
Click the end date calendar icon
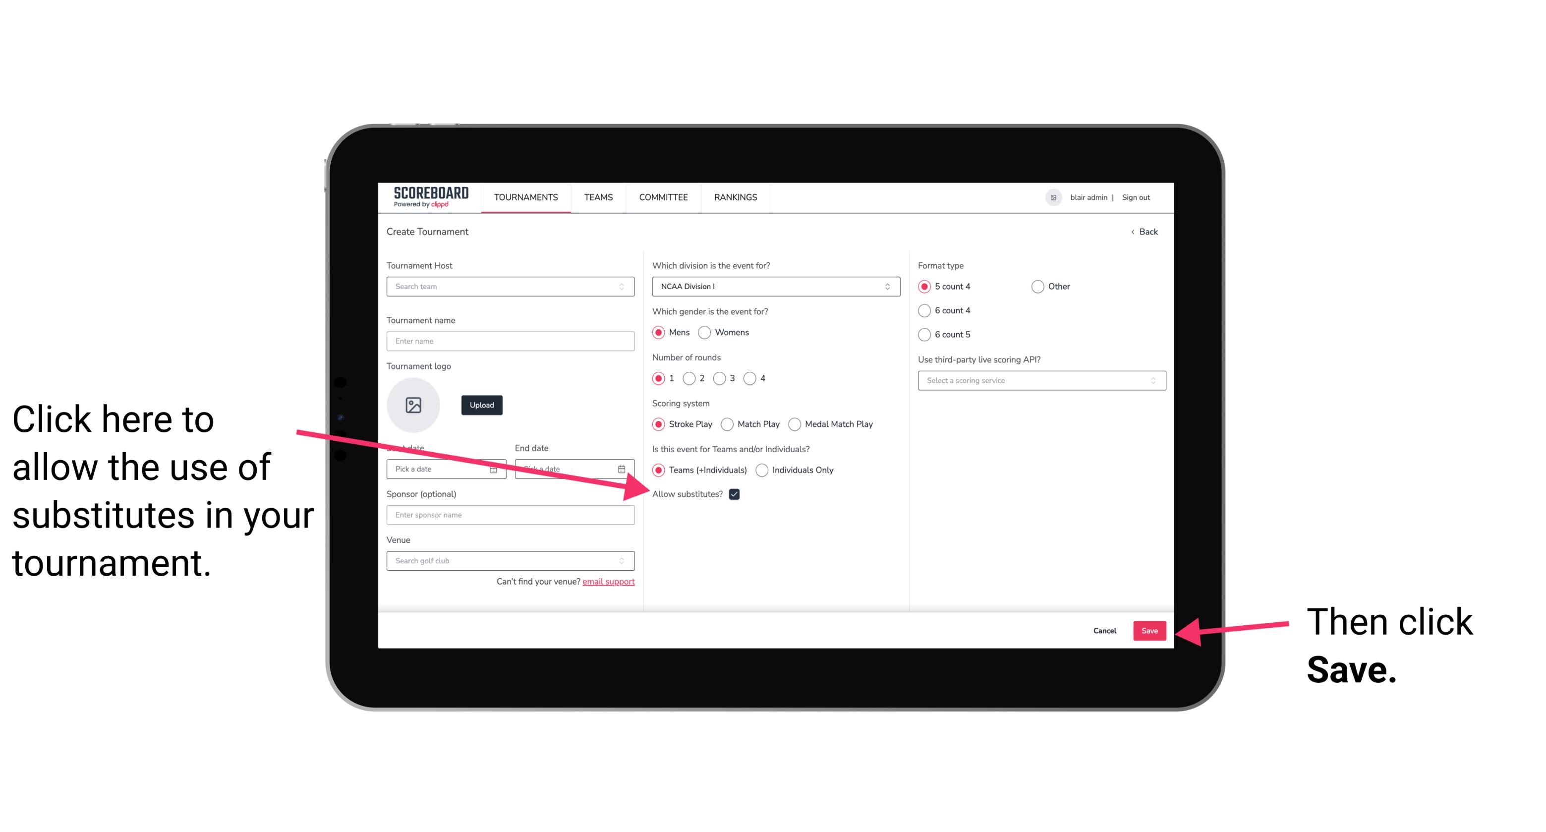[624, 469]
